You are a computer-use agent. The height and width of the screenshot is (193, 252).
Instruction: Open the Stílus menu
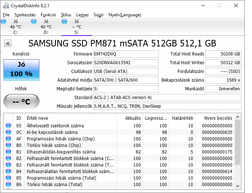(66, 15)
